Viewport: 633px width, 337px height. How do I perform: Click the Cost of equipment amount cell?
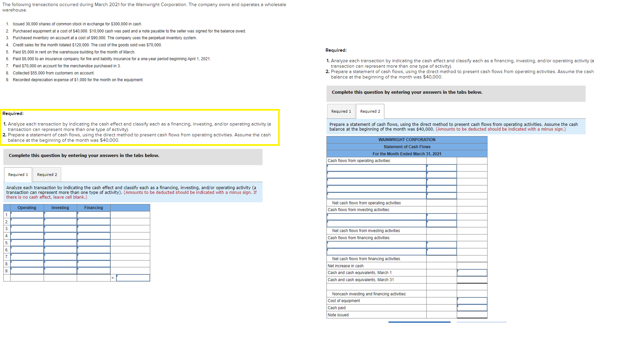point(472,300)
